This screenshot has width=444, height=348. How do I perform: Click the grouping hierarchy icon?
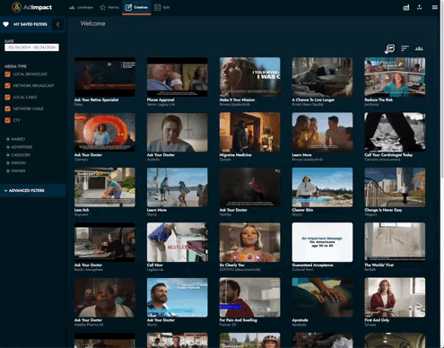[x=419, y=48]
